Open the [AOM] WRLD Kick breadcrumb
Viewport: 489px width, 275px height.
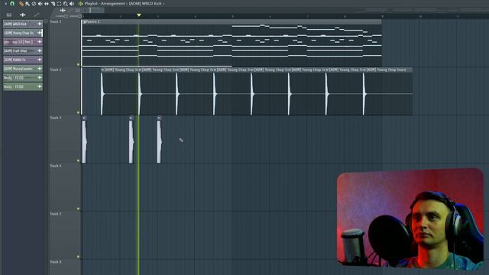(x=145, y=4)
